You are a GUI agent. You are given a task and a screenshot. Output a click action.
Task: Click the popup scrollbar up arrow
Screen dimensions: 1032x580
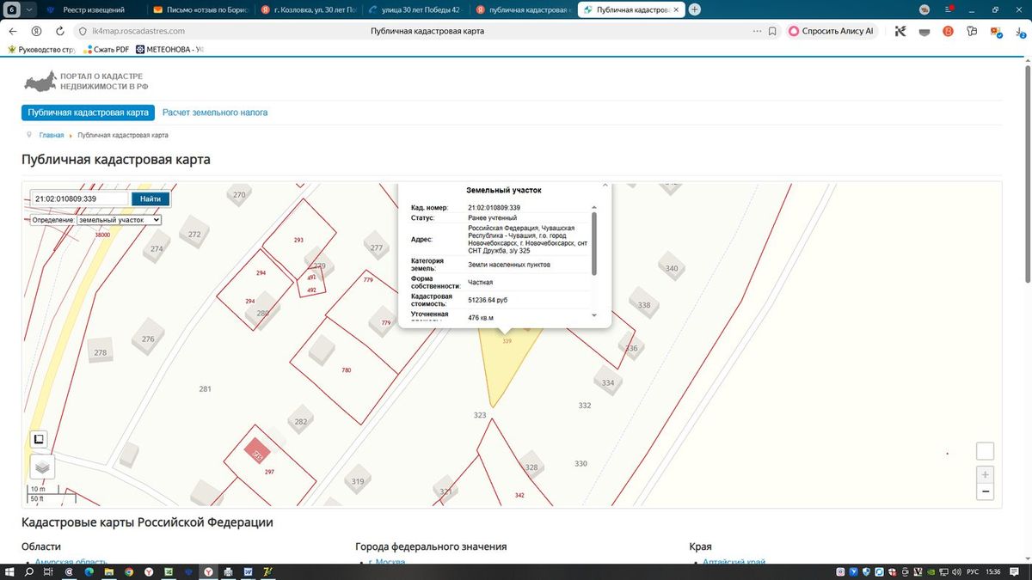coord(593,207)
